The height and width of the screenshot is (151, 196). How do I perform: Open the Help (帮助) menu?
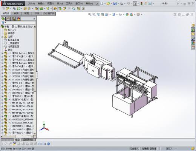(89, 3)
